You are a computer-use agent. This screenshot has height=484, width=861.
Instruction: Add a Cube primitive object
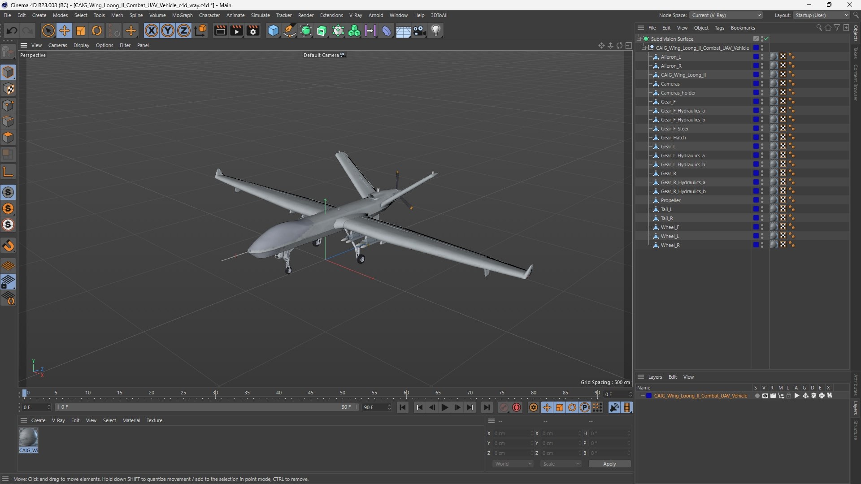pos(273,30)
